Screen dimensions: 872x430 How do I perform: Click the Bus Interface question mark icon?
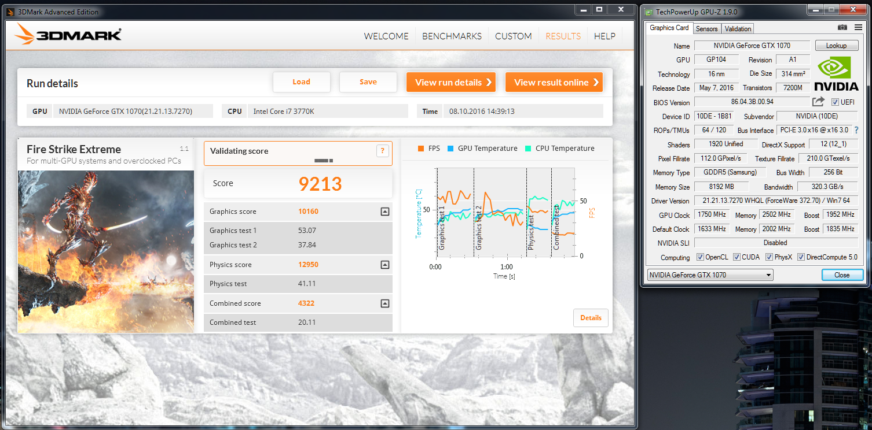click(x=856, y=130)
